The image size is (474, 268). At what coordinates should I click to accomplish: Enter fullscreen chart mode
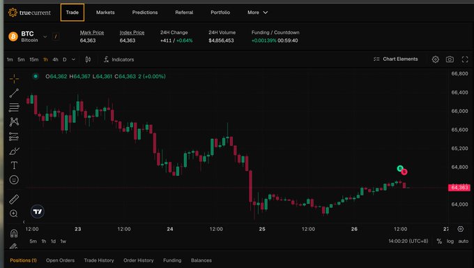tap(465, 59)
